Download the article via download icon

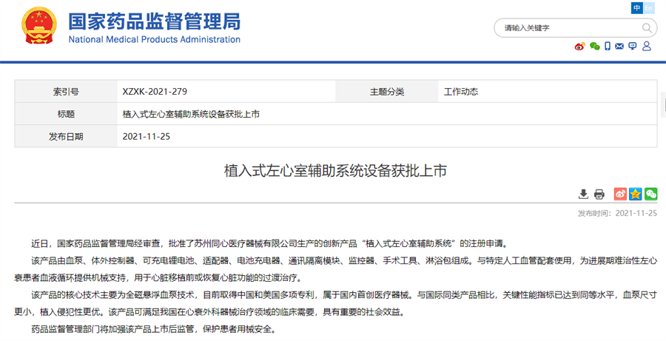[x=583, y=194]
